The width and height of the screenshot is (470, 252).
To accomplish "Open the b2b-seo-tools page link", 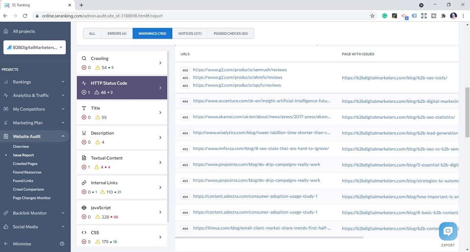I will tap(394, 78).
